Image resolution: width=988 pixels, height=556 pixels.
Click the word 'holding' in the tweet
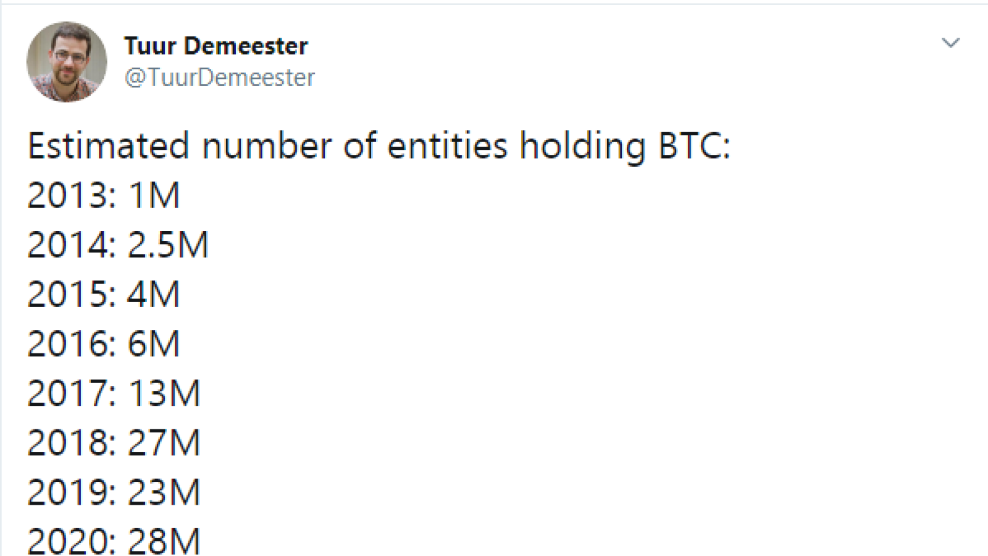pyautogui.click(x=583, y=148)
